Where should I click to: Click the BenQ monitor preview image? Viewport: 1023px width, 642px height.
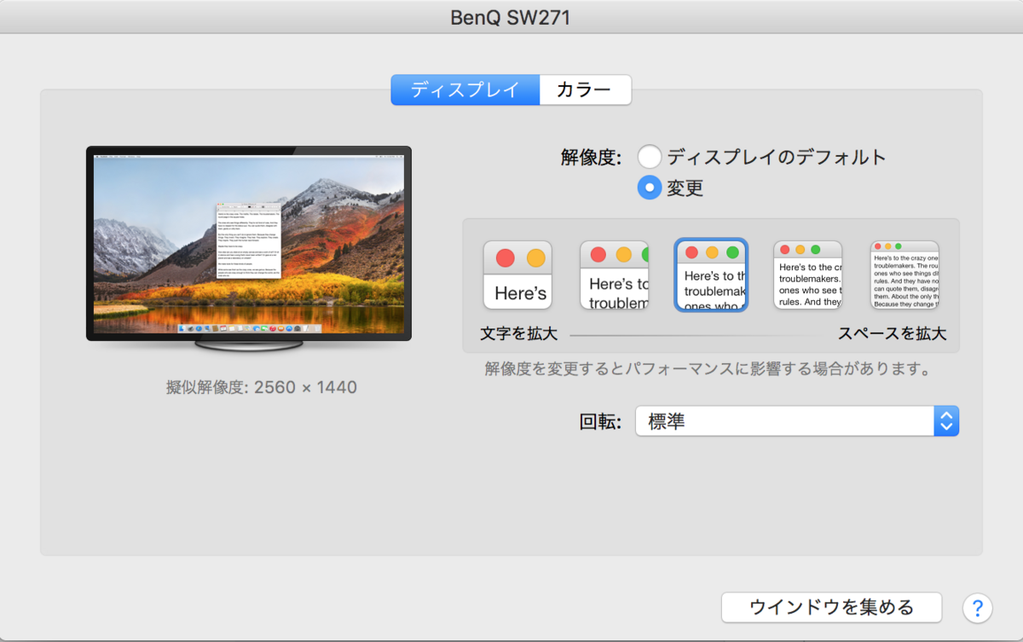(x=249, y=248)
